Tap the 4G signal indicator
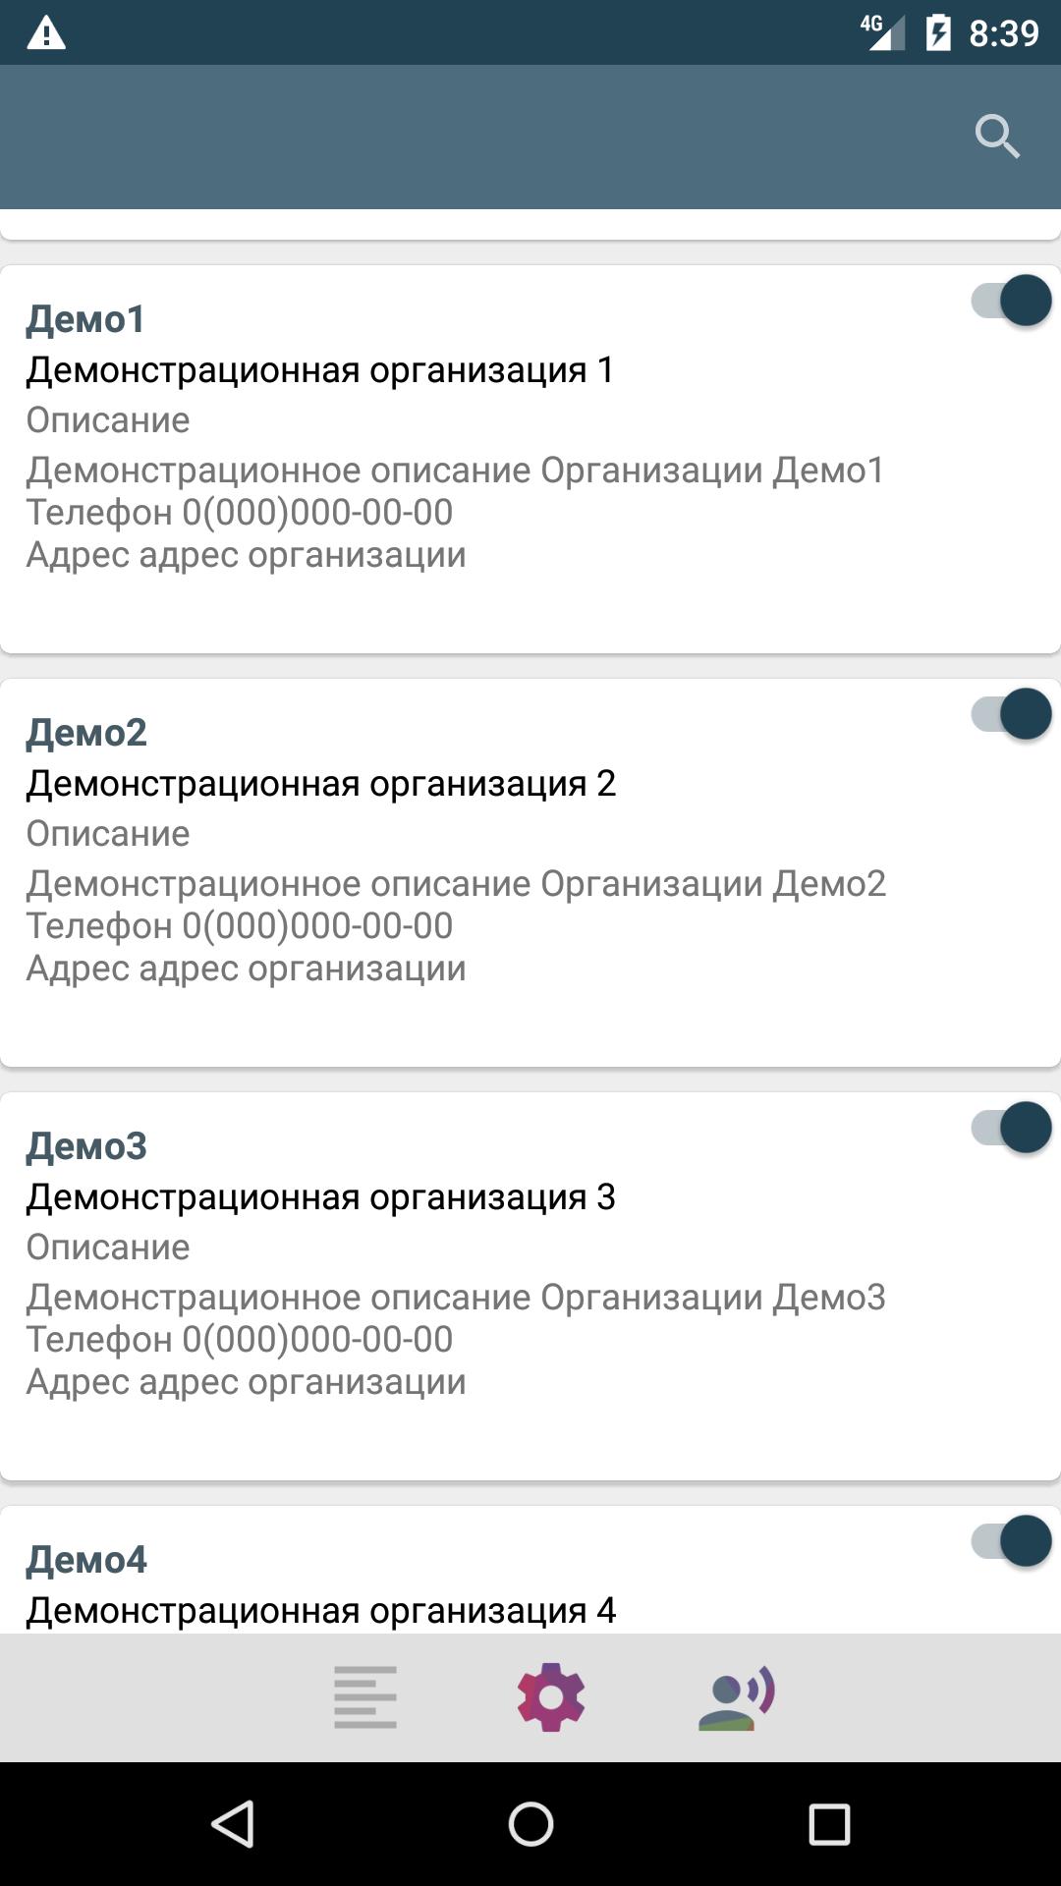 [x=881, y=31]
